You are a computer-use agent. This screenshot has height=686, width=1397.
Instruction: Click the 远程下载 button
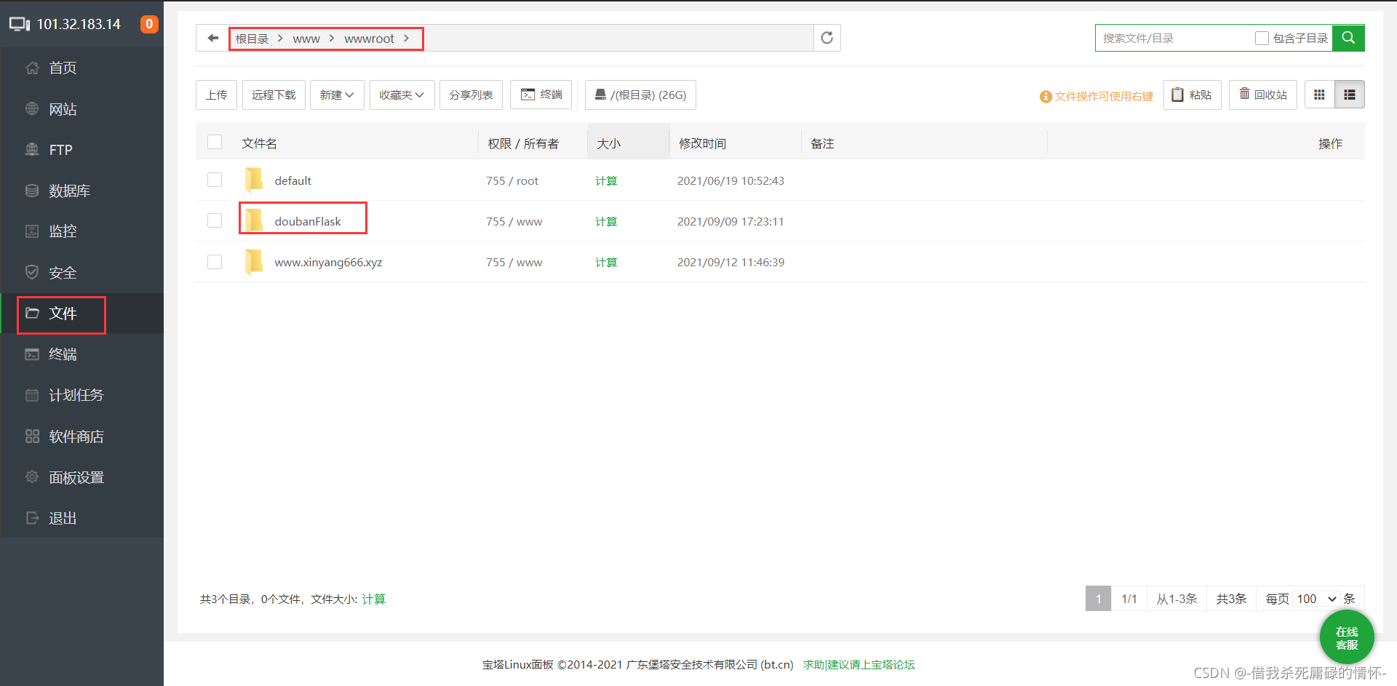tap(274, 95)
